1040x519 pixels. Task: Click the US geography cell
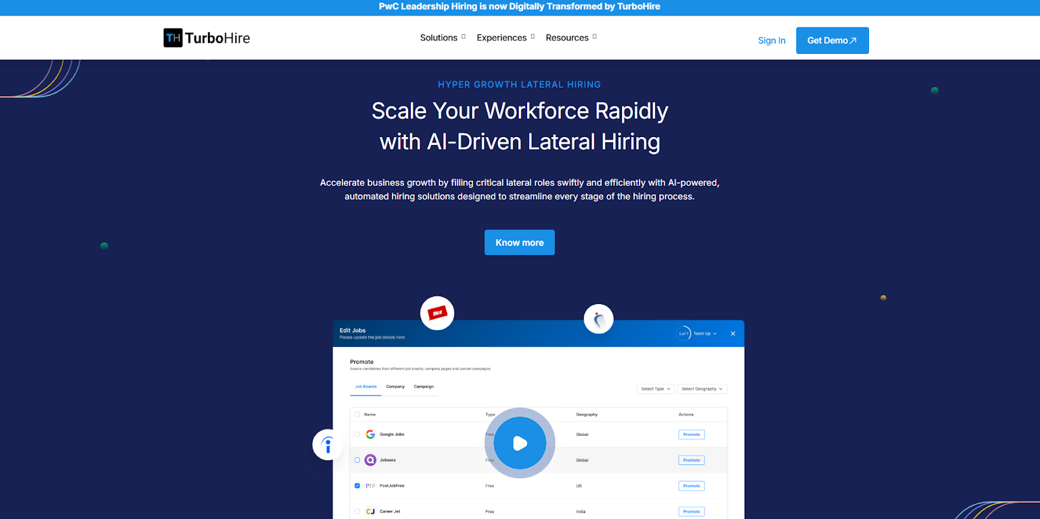pyautogui.click(x=578, y=486)
